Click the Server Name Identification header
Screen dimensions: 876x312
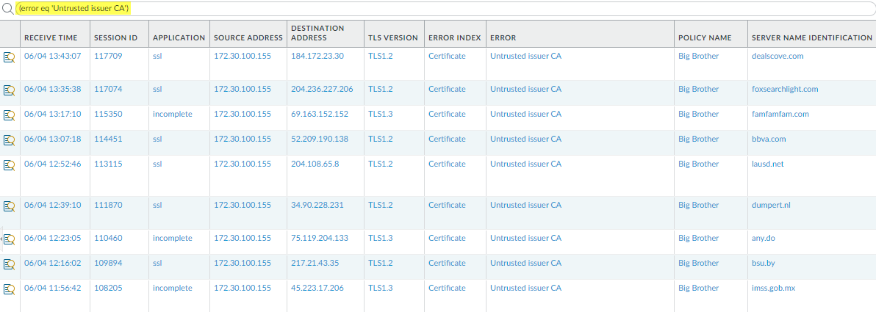click(811, 37)
